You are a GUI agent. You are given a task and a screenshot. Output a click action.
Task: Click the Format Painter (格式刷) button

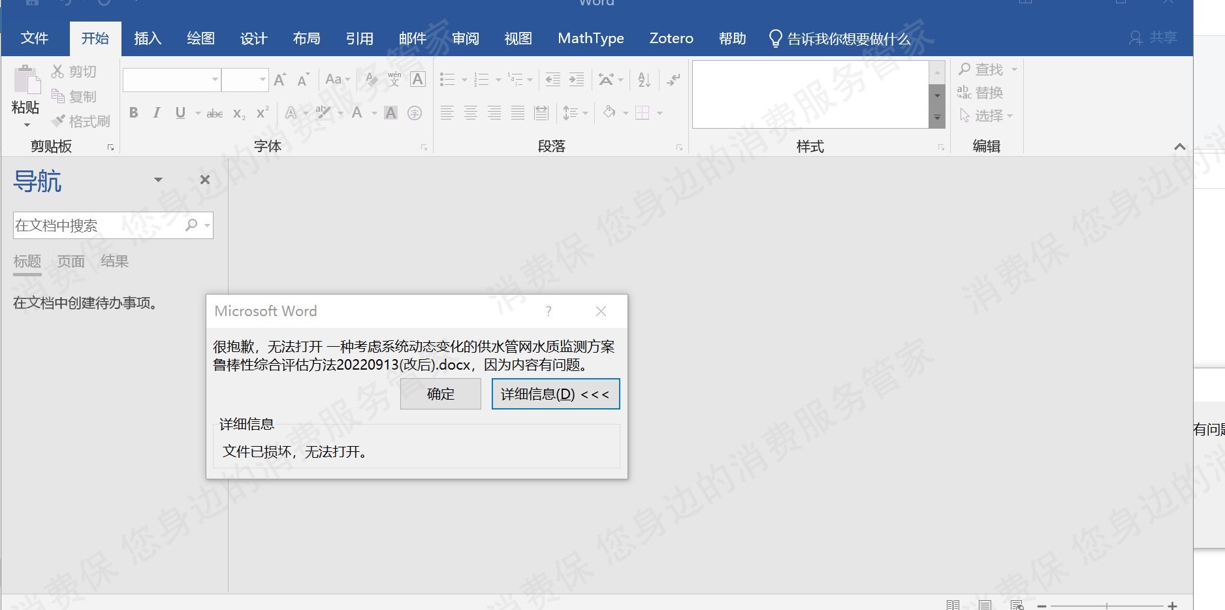(81, 121)
